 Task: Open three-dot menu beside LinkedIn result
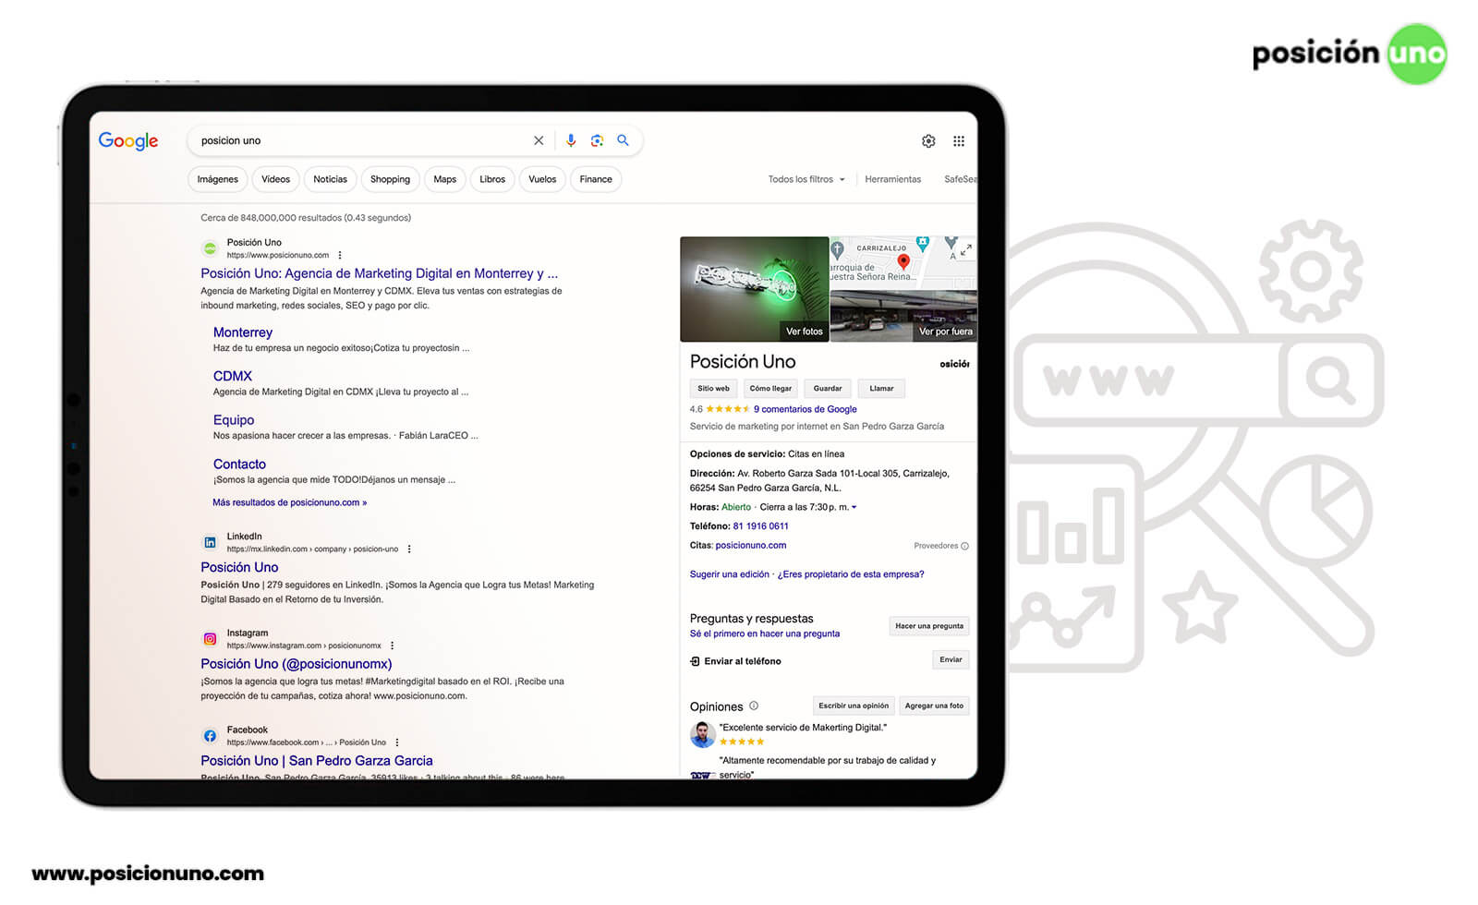coord(409,549)
